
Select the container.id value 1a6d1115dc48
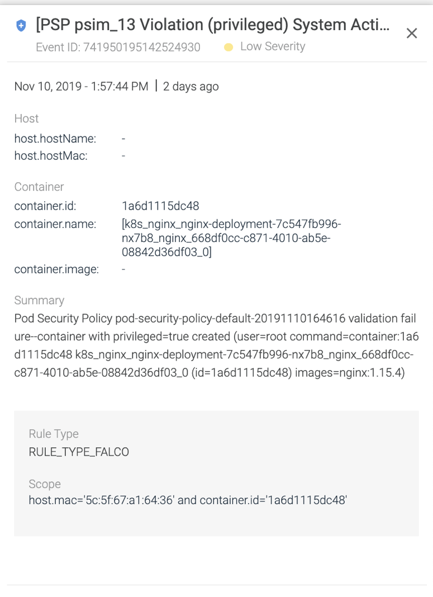coord(160,206)
